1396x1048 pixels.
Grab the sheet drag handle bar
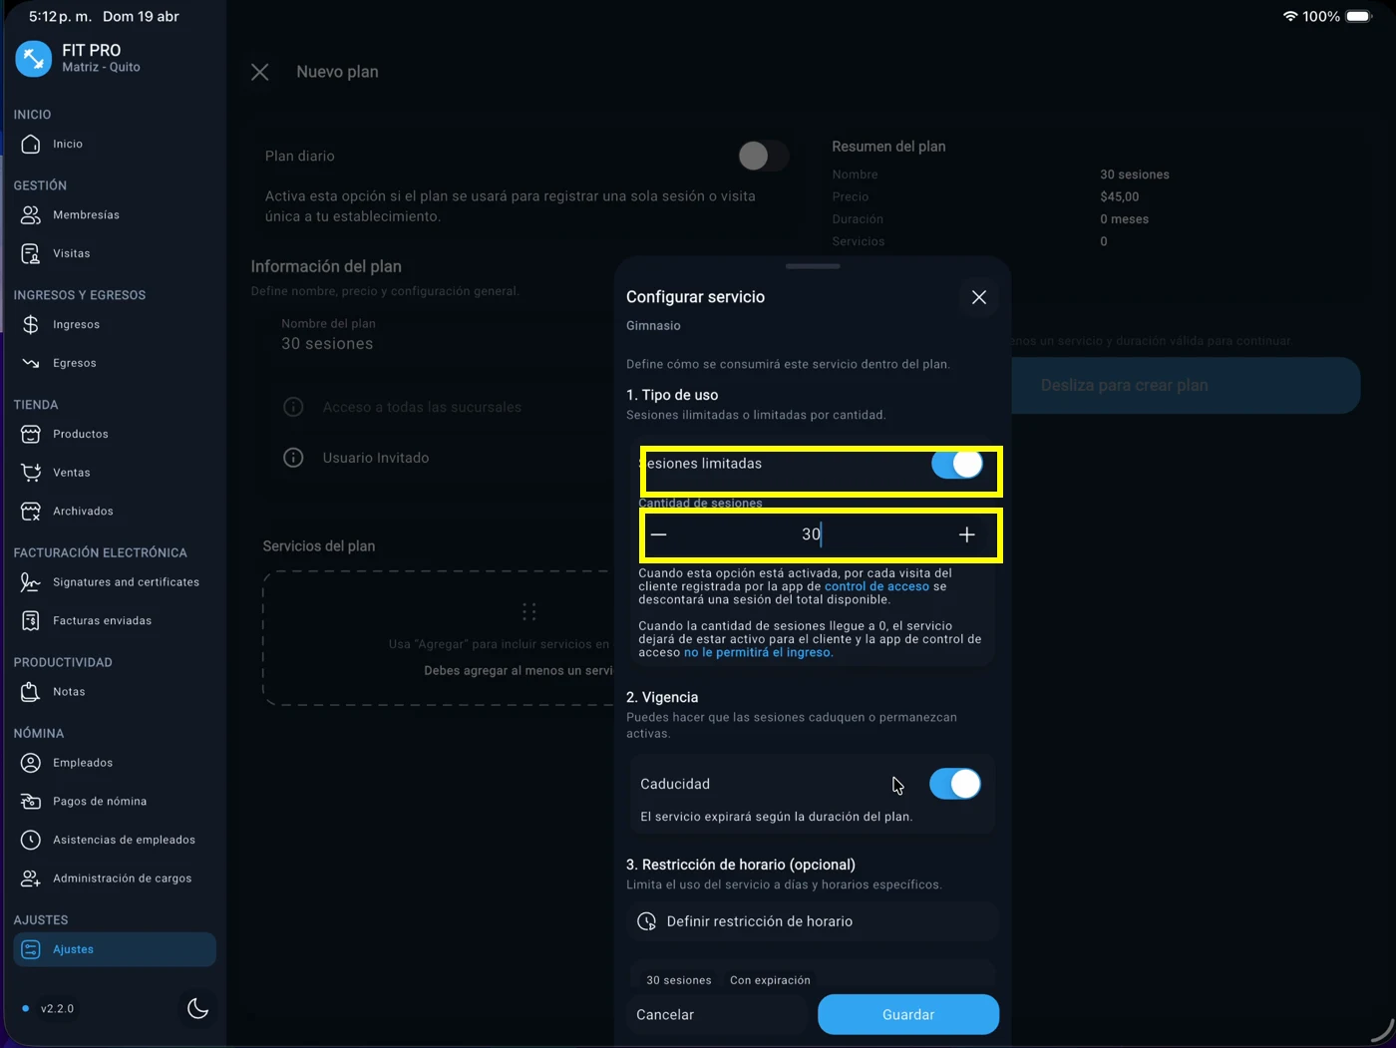[x=813, y=266]
